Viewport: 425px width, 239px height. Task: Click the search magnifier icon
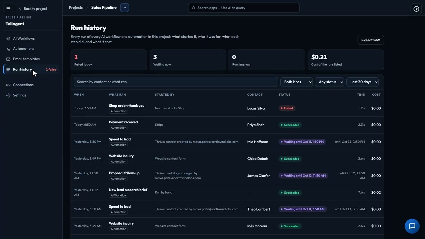pos(194,8)
